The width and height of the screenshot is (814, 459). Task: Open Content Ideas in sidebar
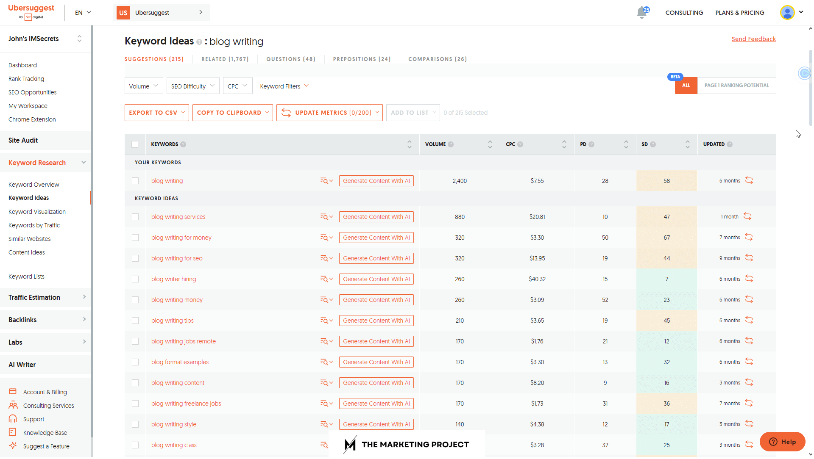pos(27,252)
